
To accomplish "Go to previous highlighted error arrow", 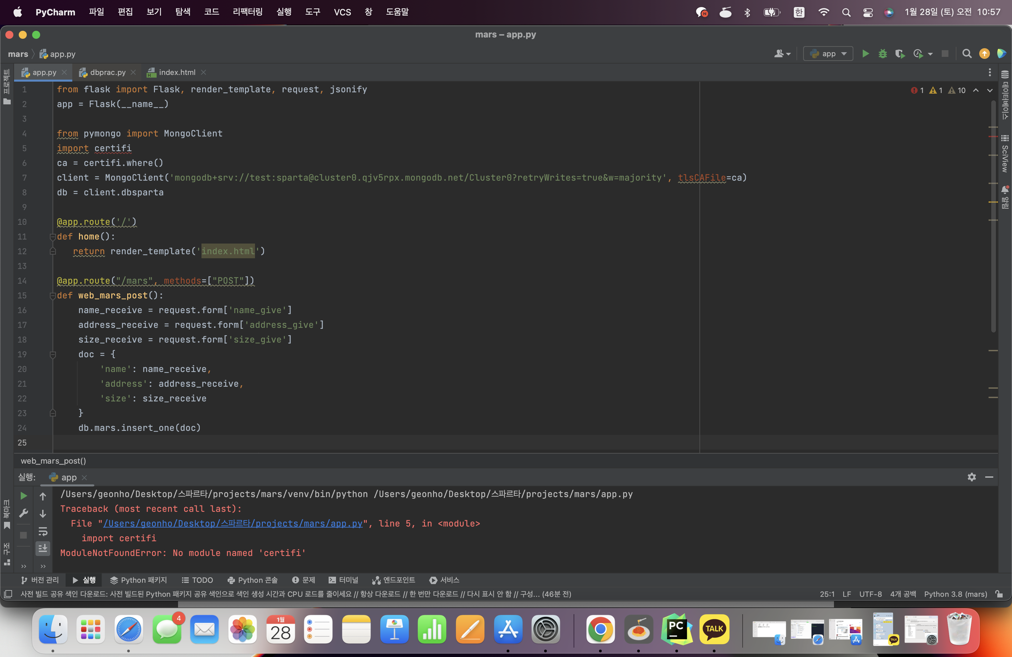I will [976, 90].
